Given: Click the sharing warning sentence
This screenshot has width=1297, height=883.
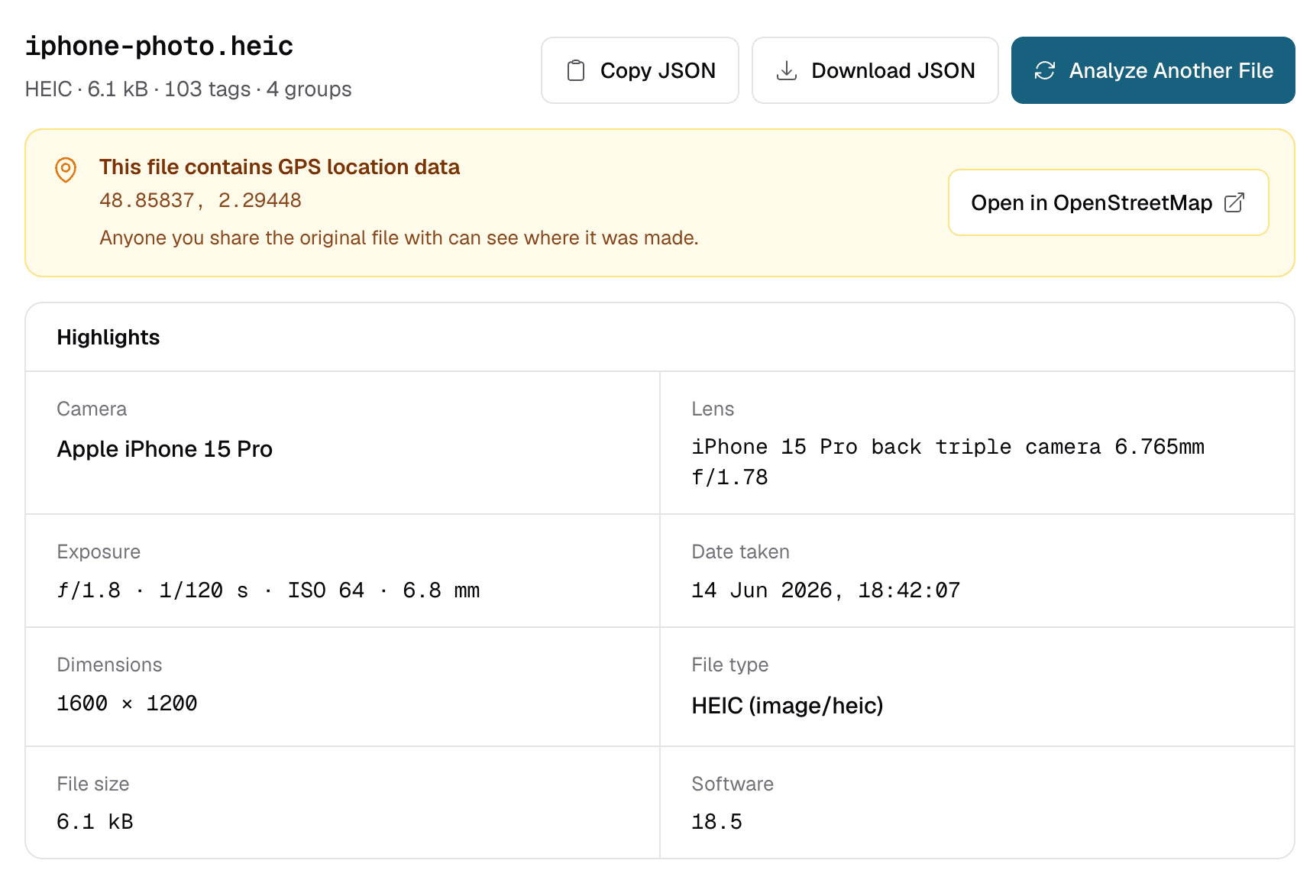Looking at the screenshot, I should (399, 238).
